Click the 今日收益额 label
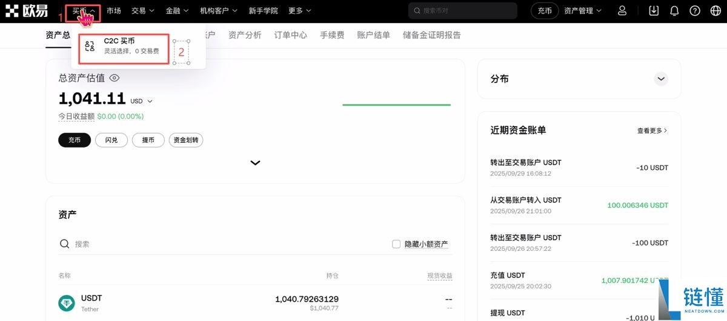 [x=76, y=116]
